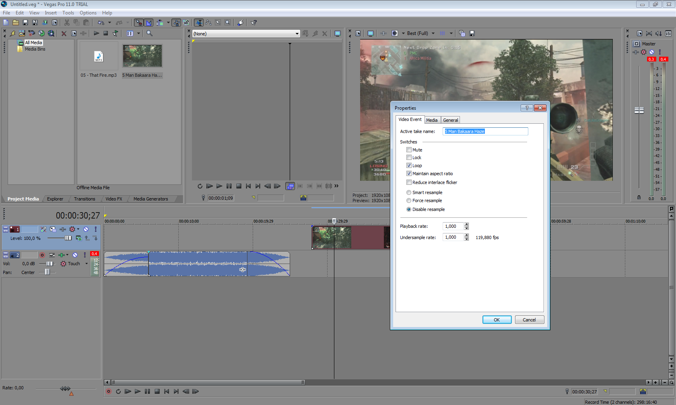Select Disable resample option
This screenshot has height=405, width=676.
pyautogui.click(x=409, y=209)
